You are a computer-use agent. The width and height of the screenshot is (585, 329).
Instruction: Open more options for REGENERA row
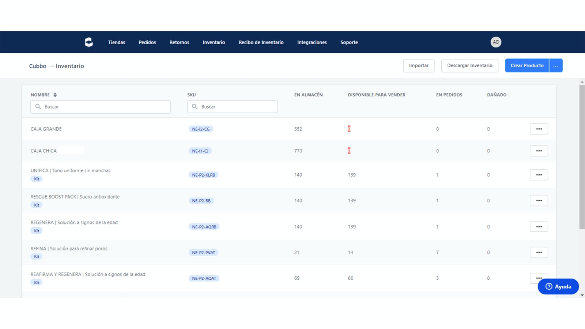click(x=539, y=227)
